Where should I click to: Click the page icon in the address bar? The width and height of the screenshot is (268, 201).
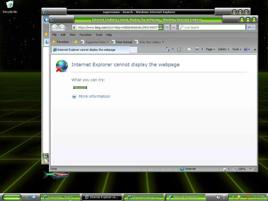75,27
